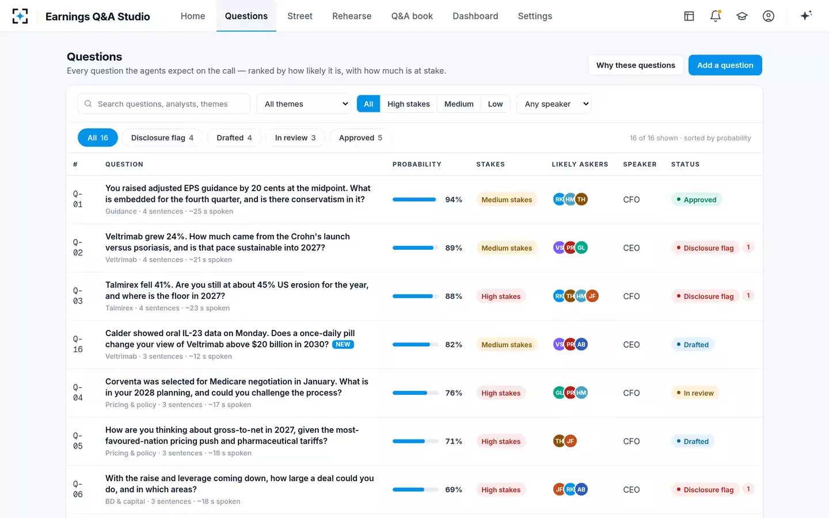Click the In review status on Q-04

pos(695,393)
